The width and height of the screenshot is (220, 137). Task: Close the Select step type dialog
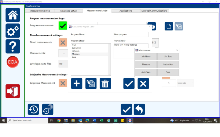point(177,50)
